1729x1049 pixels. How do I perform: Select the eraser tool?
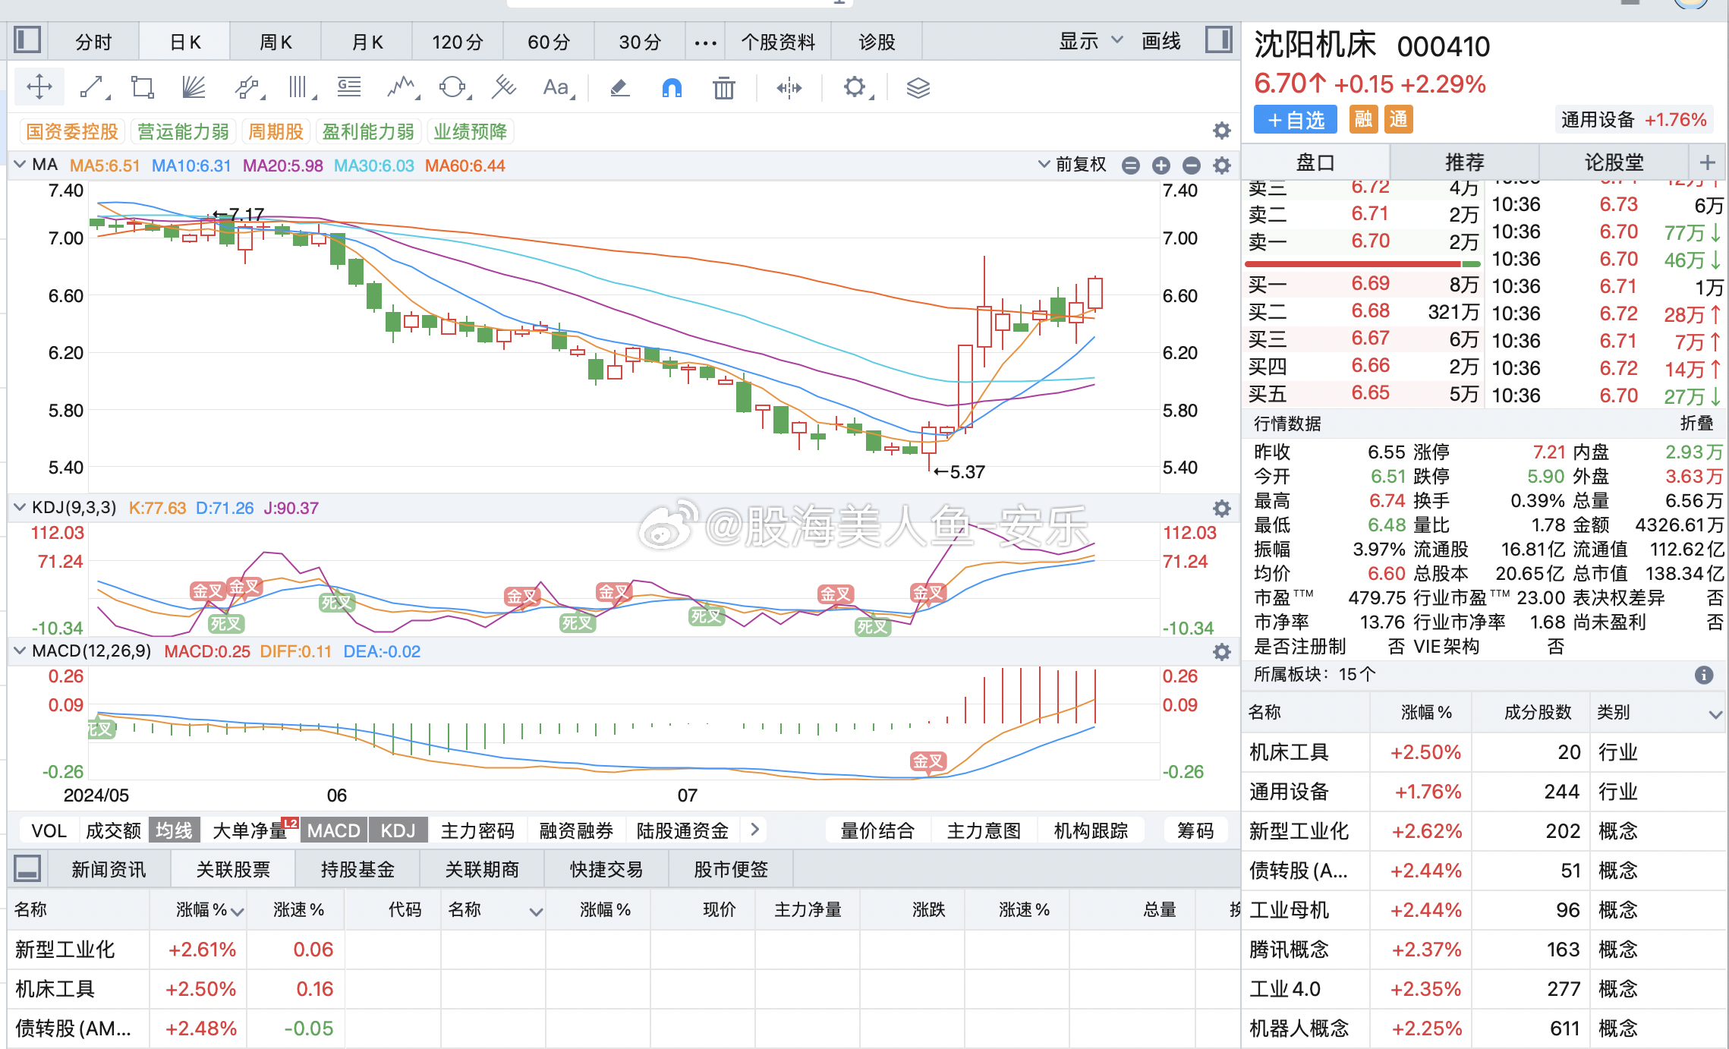[x=620, y=87]
